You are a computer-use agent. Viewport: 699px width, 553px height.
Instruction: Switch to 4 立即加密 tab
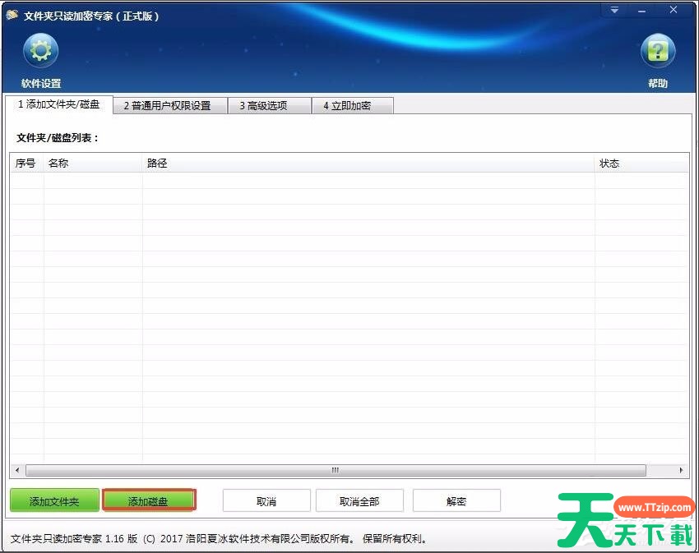(352, 106)
